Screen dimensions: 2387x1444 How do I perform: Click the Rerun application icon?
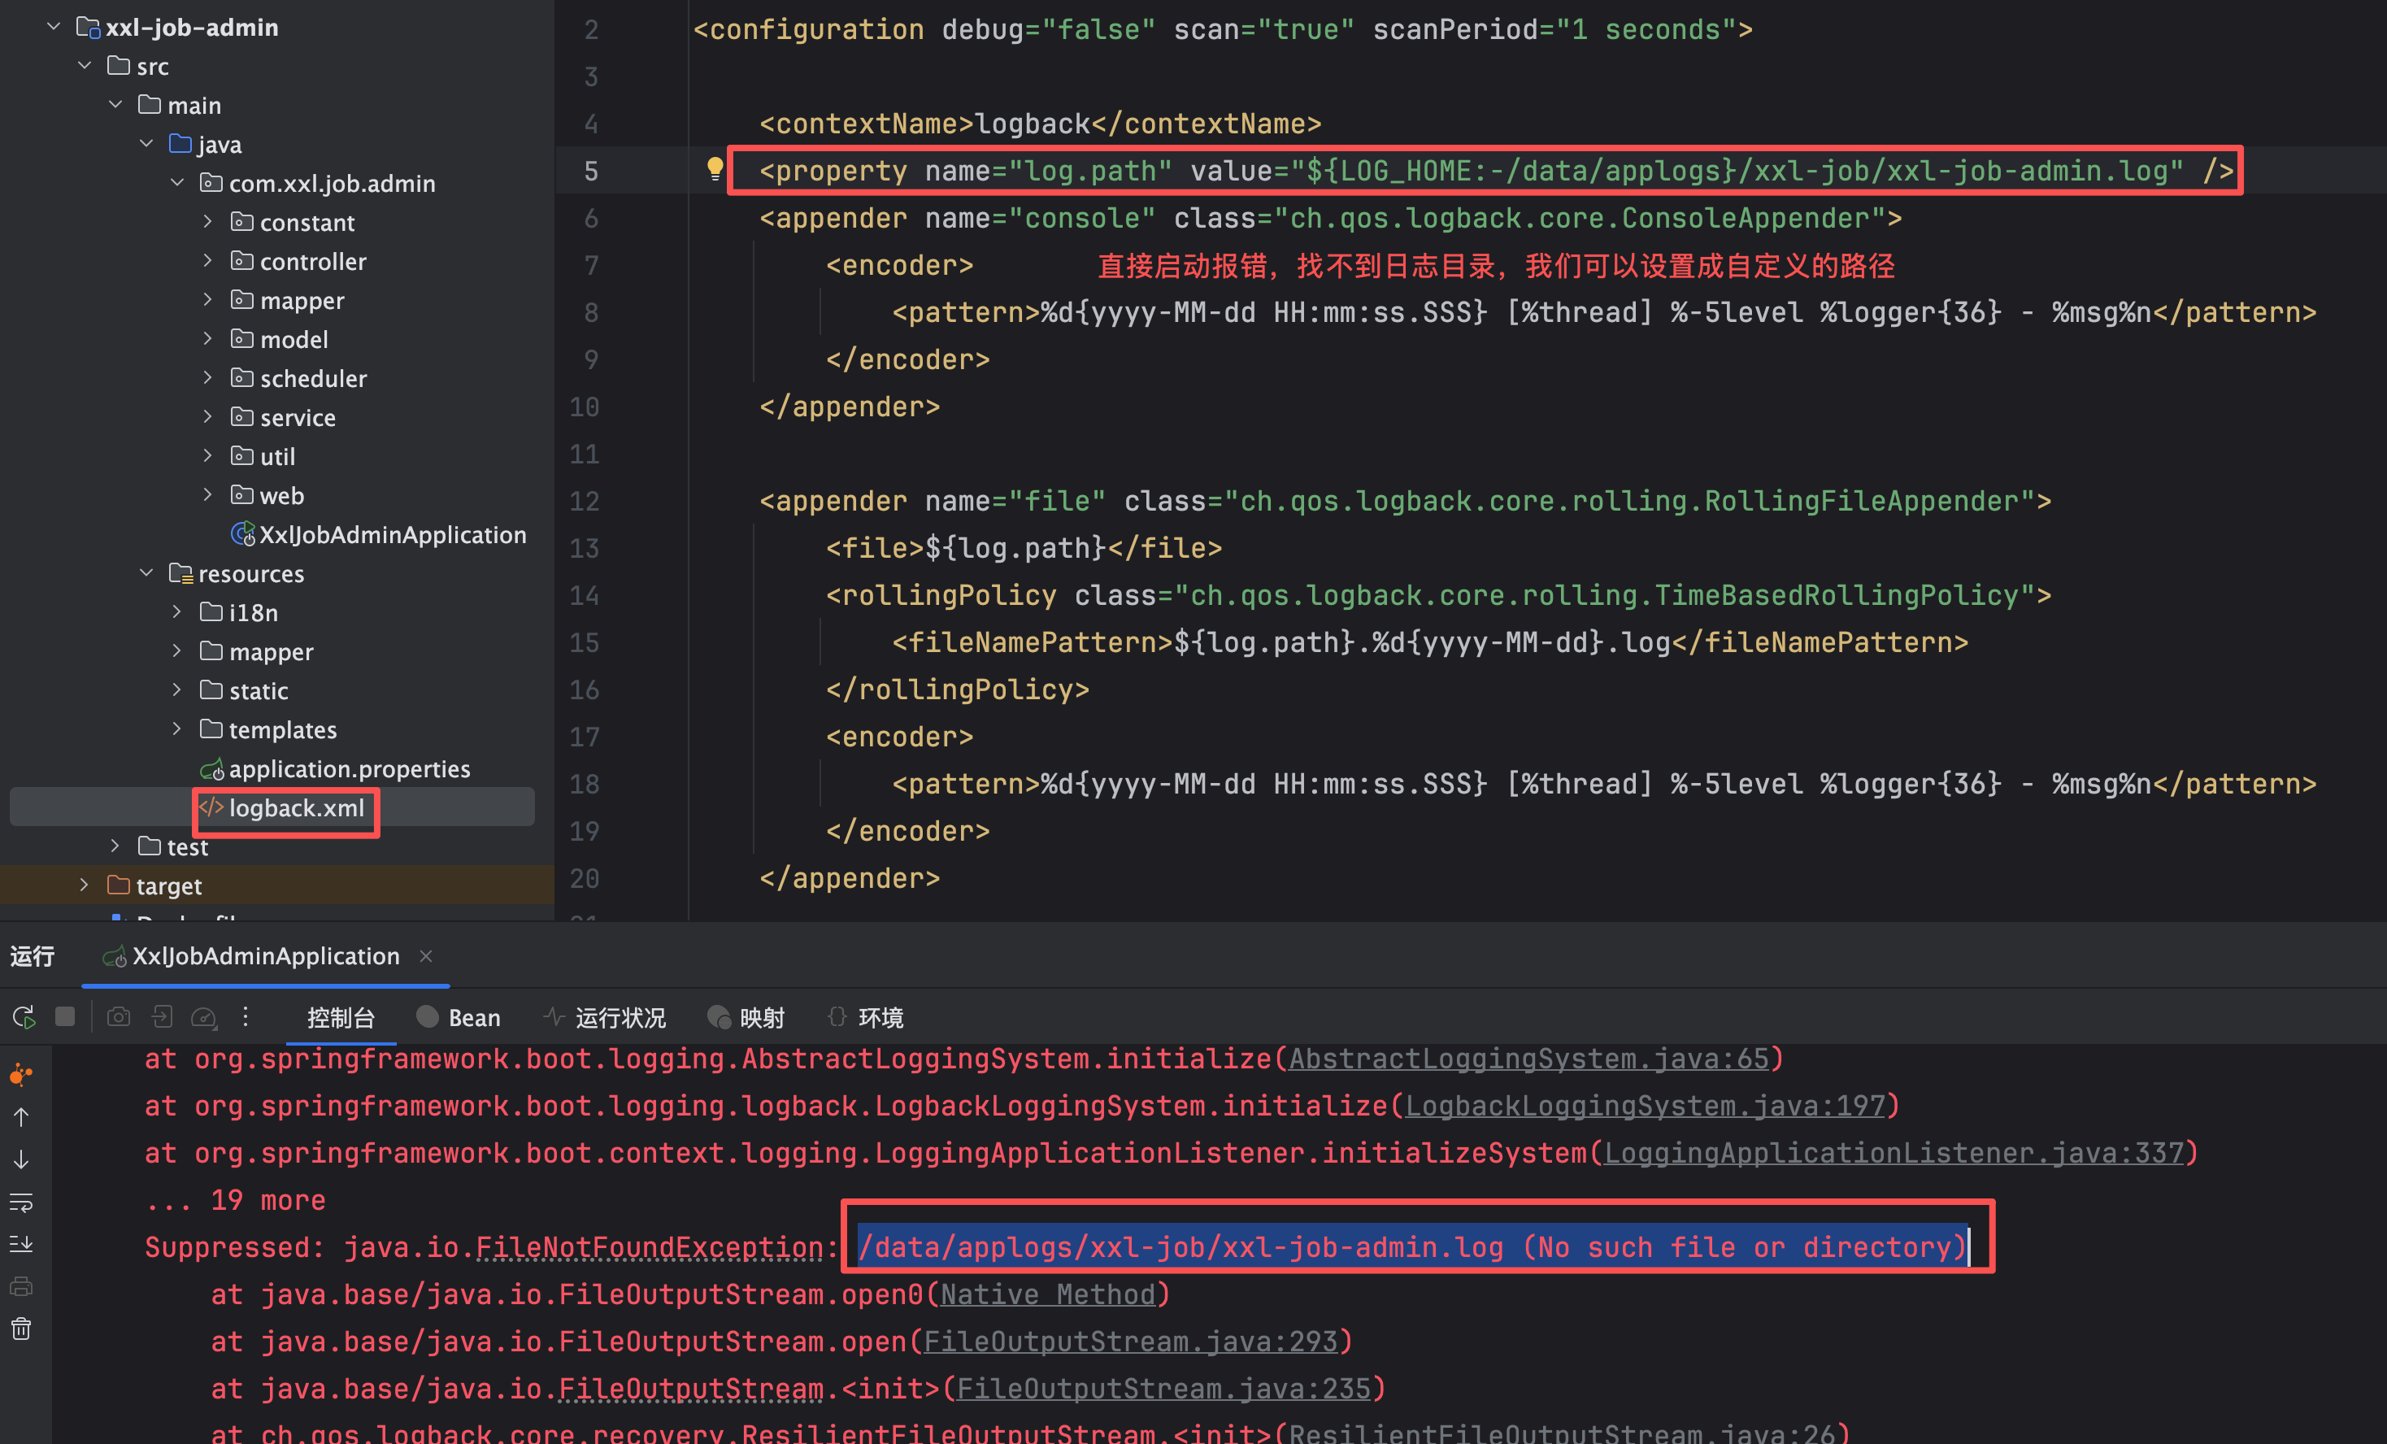click(x=24, y=1016)
